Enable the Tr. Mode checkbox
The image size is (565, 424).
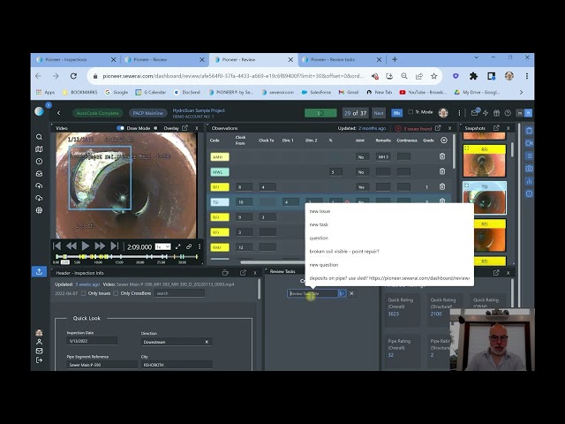[x=411, y=112]
